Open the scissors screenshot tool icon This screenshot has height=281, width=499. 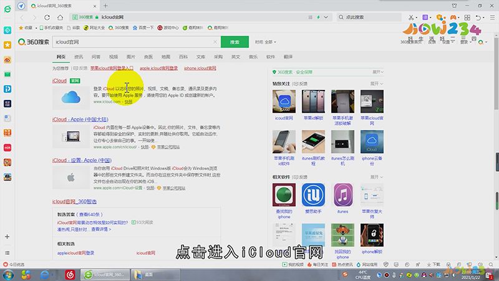click(x=411, y=17)
